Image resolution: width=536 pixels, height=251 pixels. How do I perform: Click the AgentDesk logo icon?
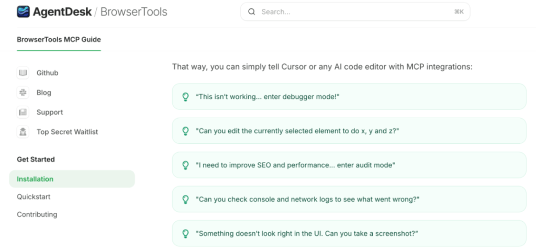pyautogui.click(x=23, y=12)
